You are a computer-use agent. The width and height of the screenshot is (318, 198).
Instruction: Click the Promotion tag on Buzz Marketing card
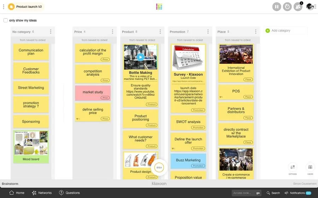(x=198, y=166)
